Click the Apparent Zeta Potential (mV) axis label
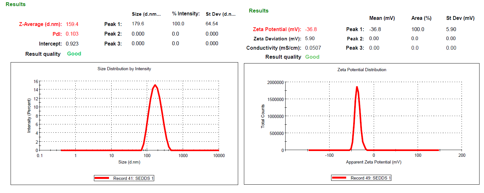Viewport: 484px width, 193px height. pyautogui.click(x=373, y=162)
